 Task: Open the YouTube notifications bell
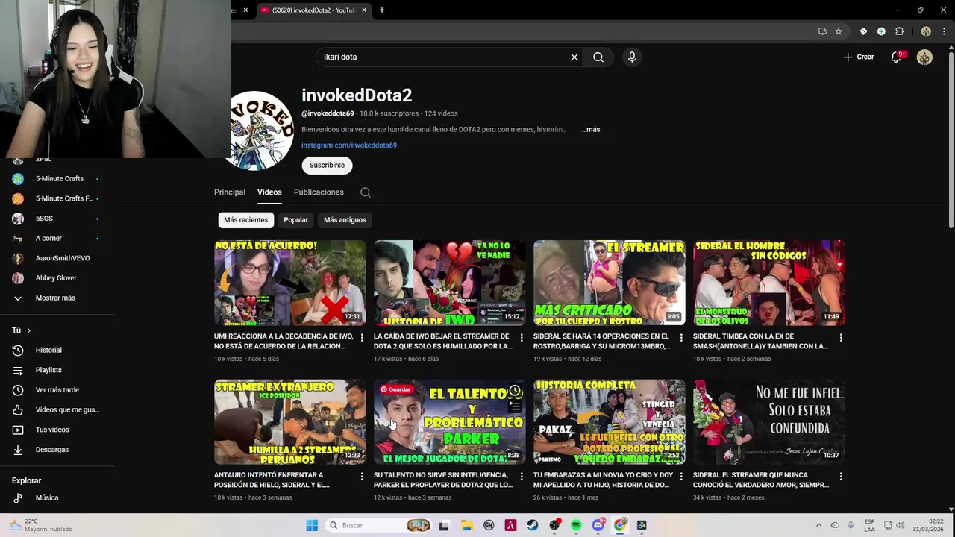click(896, 57)
